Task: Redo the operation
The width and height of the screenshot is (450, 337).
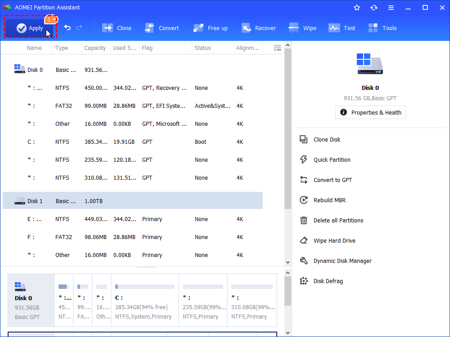Action: tap(80, 27)
